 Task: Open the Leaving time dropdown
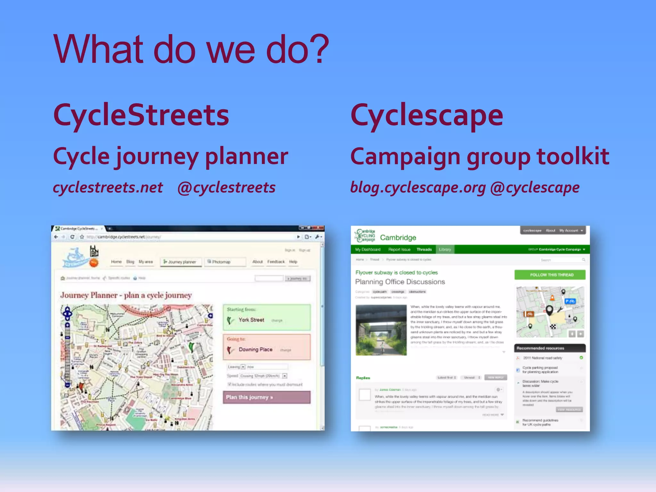243,367
